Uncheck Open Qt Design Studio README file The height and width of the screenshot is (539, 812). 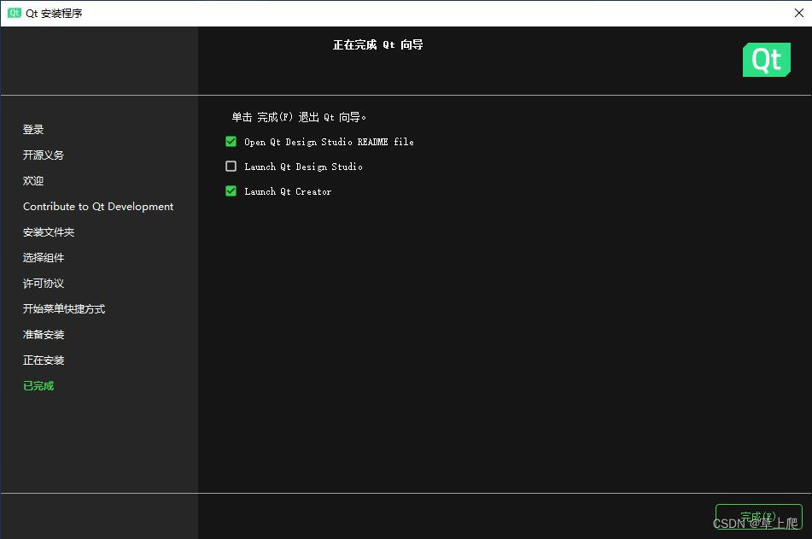(231, 142)
